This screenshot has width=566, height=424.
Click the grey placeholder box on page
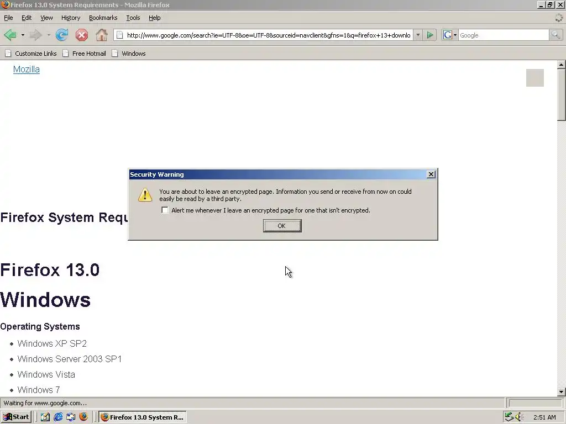(x=534, y=78)
